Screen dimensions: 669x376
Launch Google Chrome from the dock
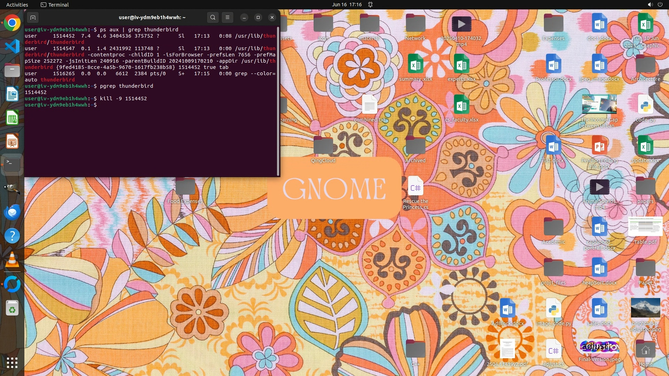pos(12,23)
